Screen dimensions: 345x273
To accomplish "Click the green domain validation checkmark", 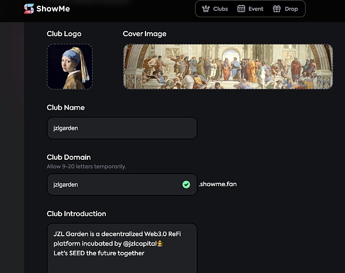I will (x=186, y=184).
